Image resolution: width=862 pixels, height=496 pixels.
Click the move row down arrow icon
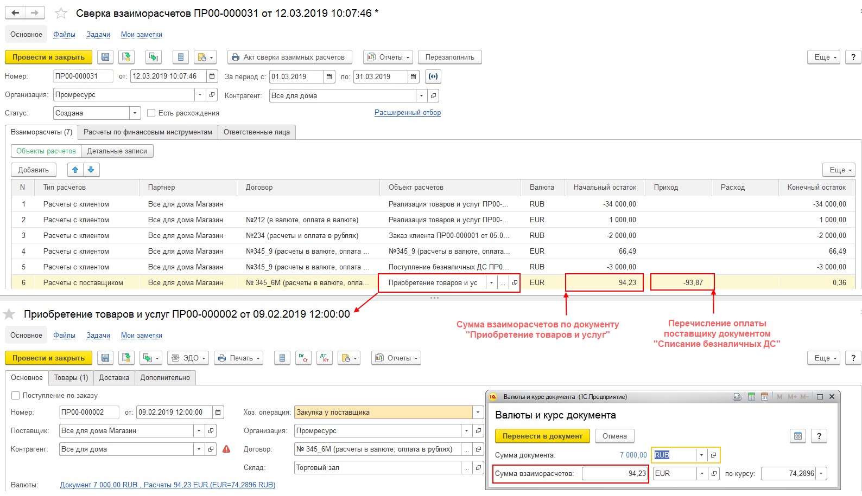point(91,170)
